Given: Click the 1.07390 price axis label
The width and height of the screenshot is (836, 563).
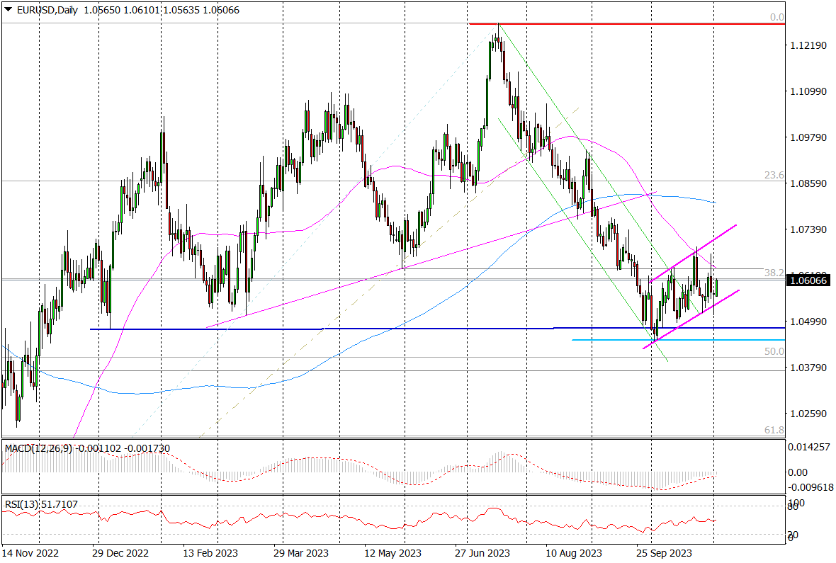Looking at the screenshot, I should (x=808, y=229).
